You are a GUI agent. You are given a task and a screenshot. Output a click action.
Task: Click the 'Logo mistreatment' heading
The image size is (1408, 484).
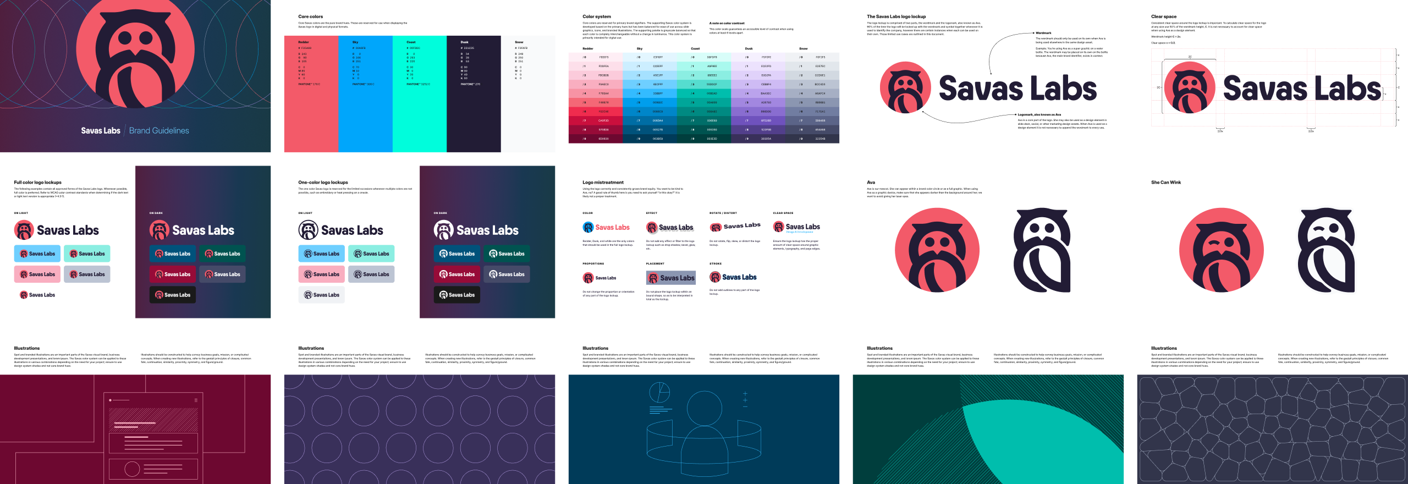pyautogui.click(x=603, y=182)
